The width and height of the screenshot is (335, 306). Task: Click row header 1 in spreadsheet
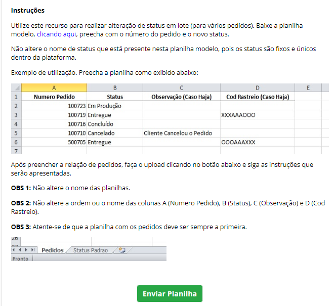(x=16, y=97)
